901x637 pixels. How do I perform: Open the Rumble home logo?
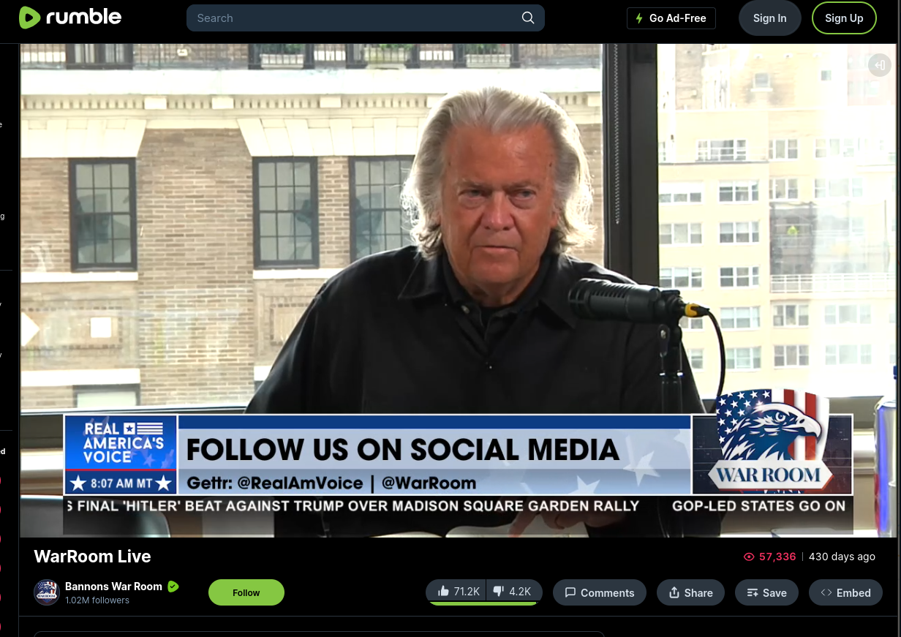coord(70,18)
